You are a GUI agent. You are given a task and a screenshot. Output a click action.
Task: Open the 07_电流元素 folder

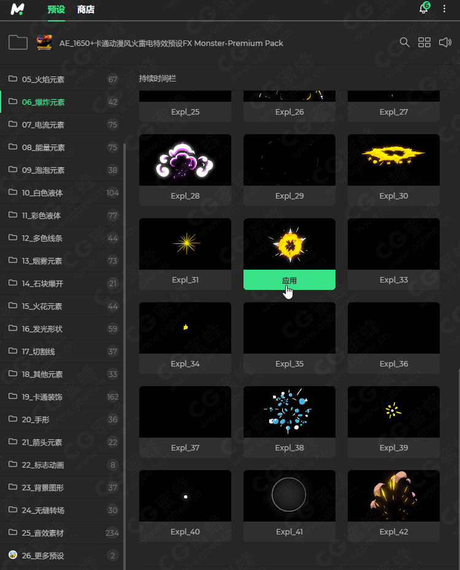pos(61,124)
